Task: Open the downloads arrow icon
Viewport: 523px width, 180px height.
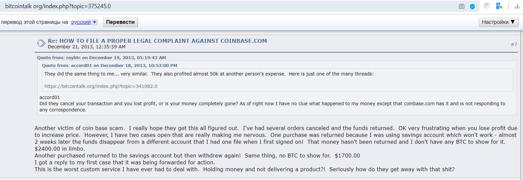Action: tap(517, 6)
